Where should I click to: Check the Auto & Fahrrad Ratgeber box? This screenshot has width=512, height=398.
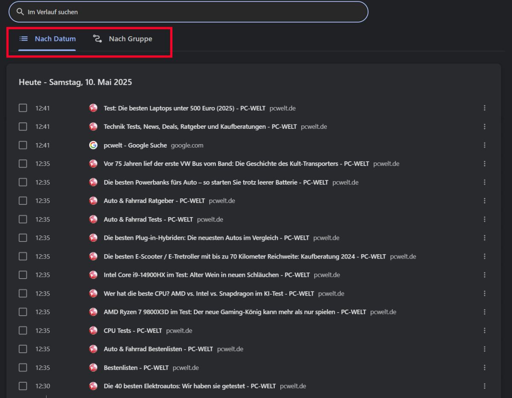(23, 200)
